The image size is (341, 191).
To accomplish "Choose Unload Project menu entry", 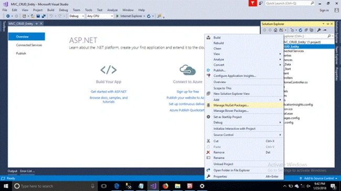I will point(244,164).
